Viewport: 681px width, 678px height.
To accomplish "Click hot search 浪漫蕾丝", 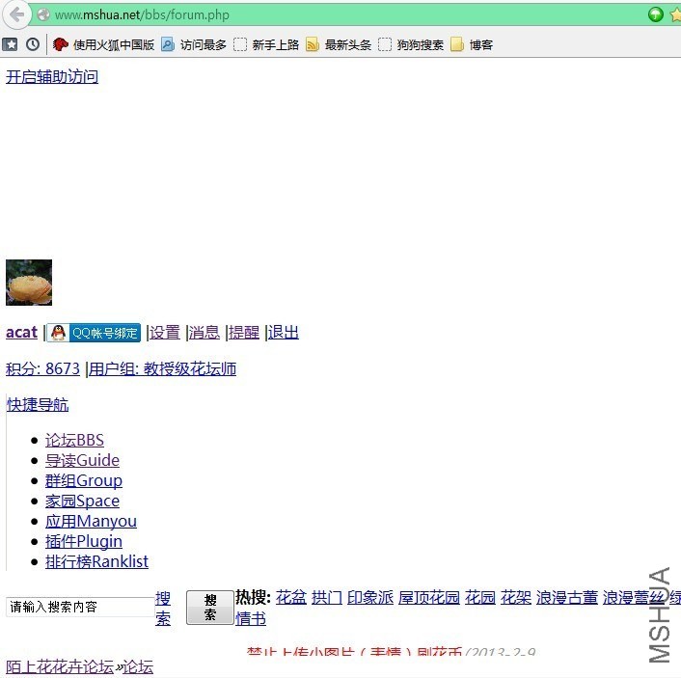I will [633, 598].
